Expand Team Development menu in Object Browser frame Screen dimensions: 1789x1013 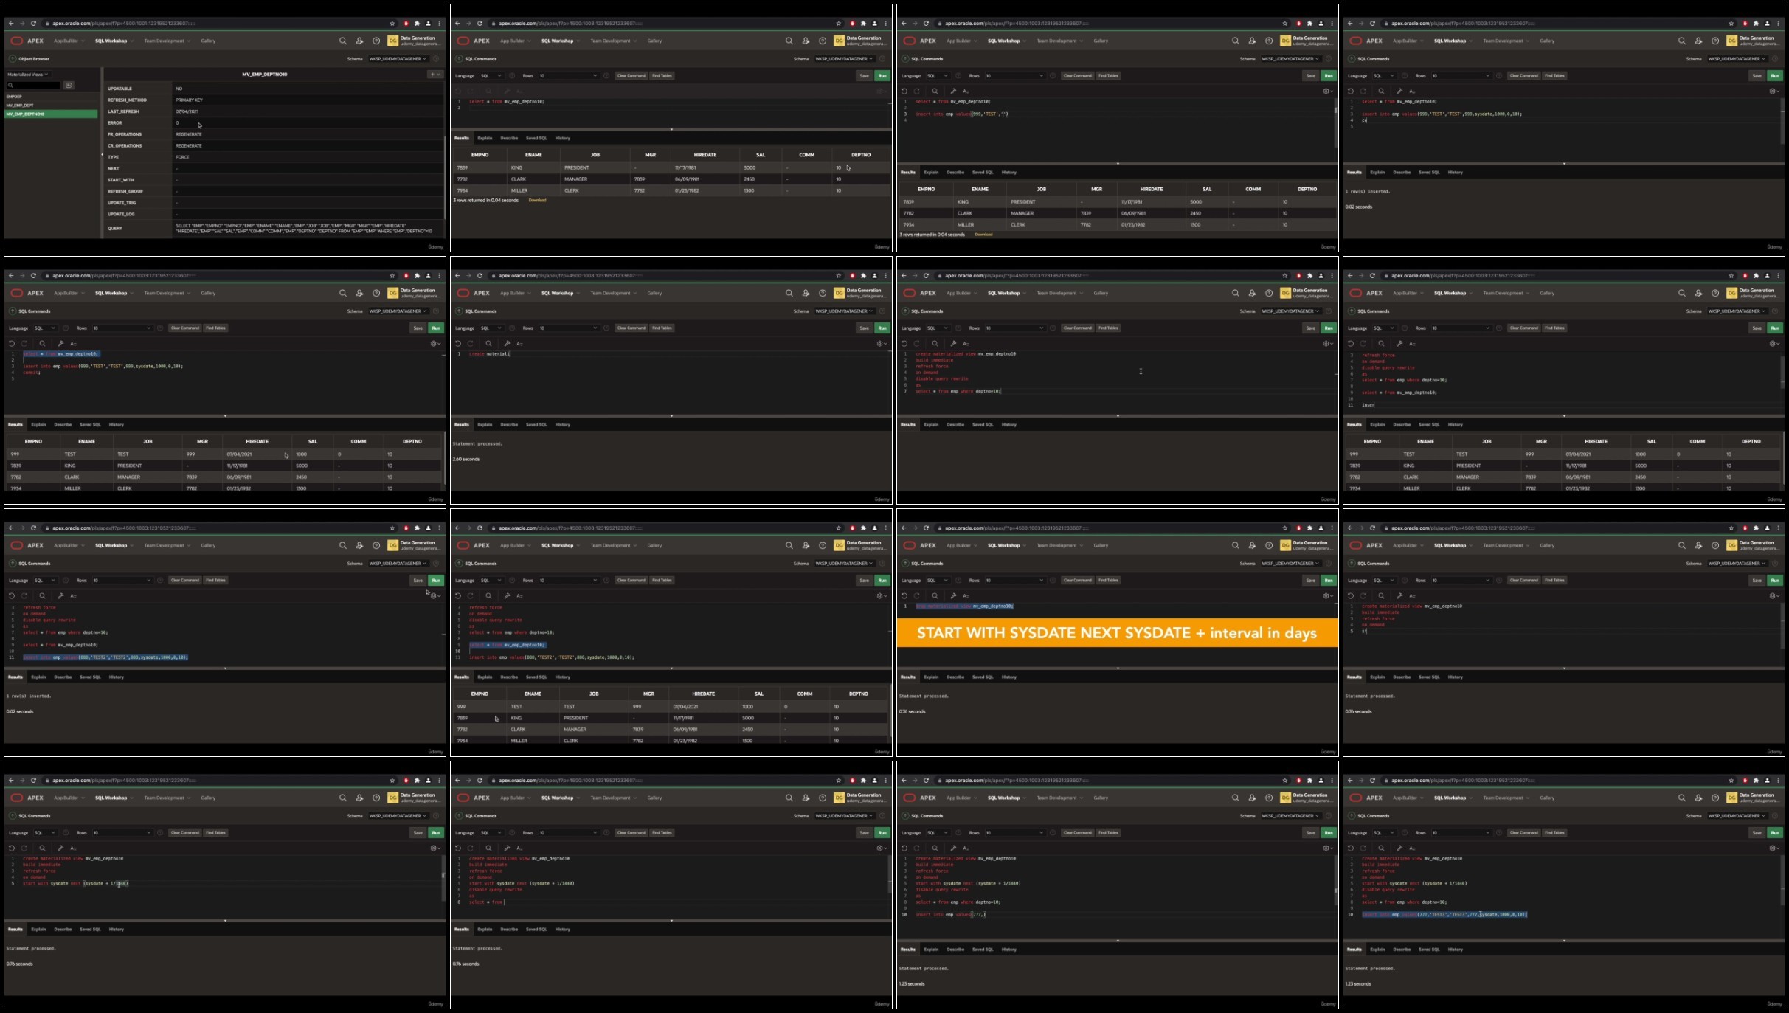[167, 41]
